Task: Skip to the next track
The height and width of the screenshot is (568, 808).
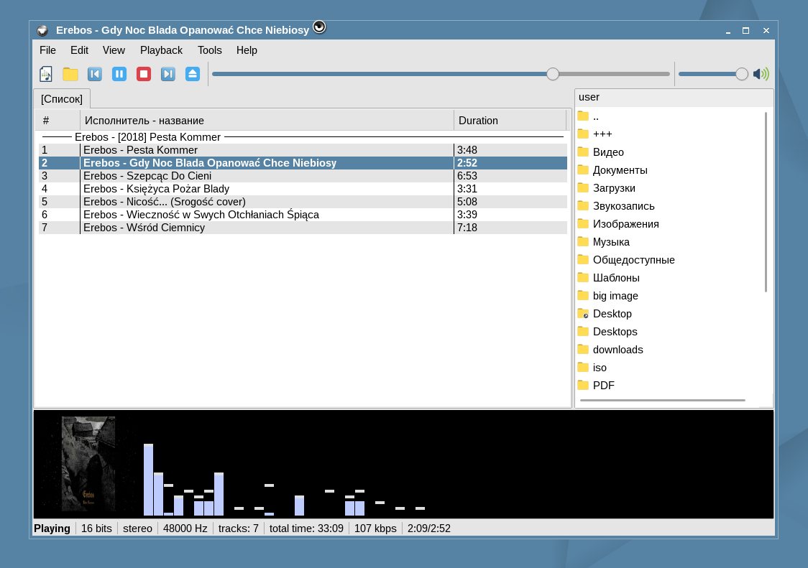Action: [x=168, y=74]
